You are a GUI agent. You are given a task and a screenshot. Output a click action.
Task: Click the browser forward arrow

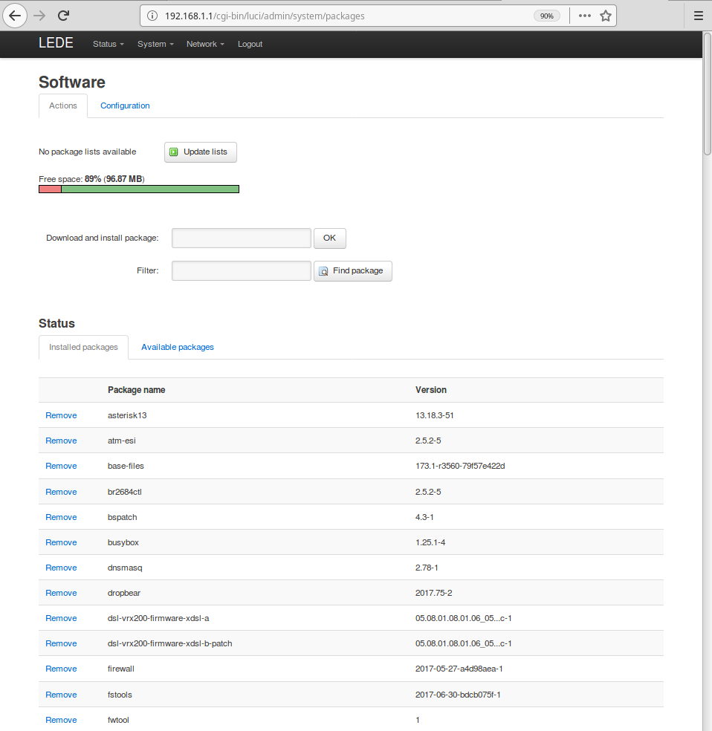(39, 16)
